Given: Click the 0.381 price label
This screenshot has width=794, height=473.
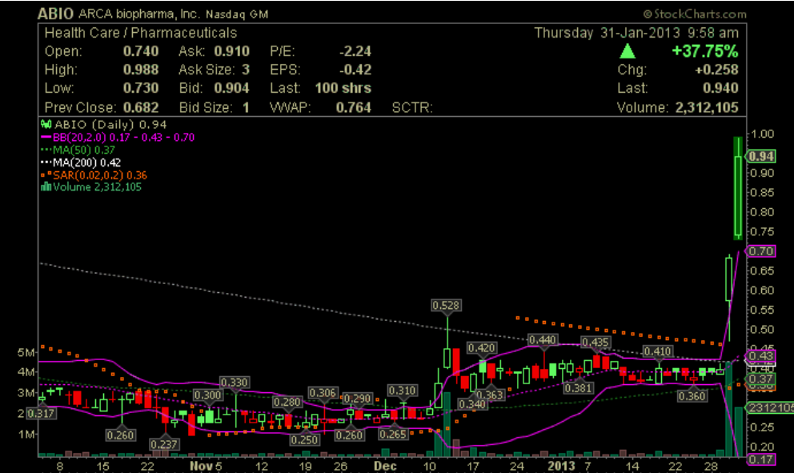Looking at the screenshot, I should click(578, 388).
